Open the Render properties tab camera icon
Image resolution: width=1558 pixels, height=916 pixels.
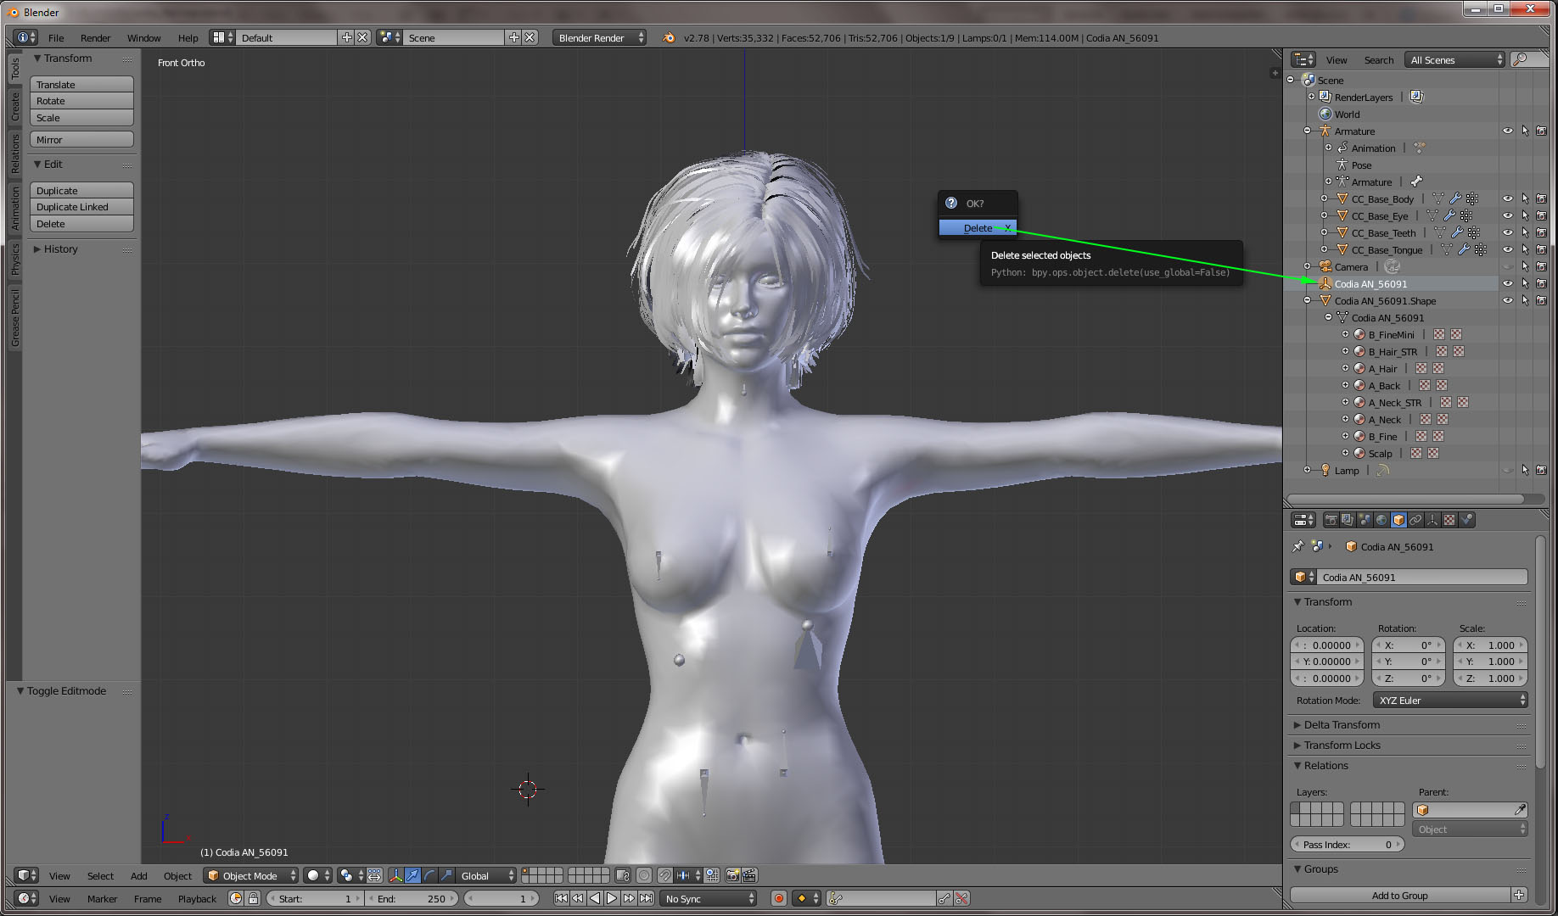1331,520
